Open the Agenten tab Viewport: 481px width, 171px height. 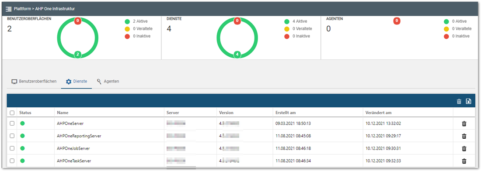tap(108, 82)
